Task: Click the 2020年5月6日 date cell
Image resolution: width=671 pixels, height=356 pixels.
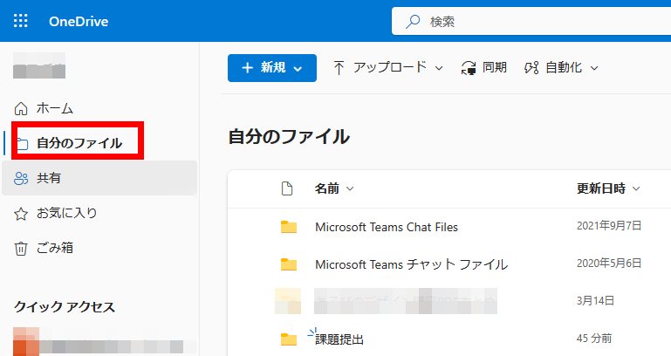Action: click(x=609, y=264)
